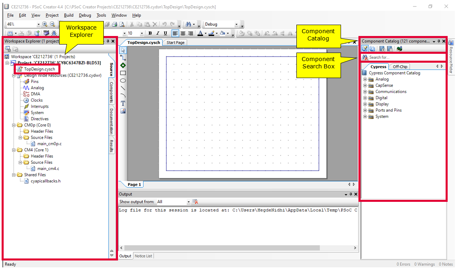This screenshot has height=271, width=459.
Task: Clear the component search with binoculars icon
Action: point(365,57)
